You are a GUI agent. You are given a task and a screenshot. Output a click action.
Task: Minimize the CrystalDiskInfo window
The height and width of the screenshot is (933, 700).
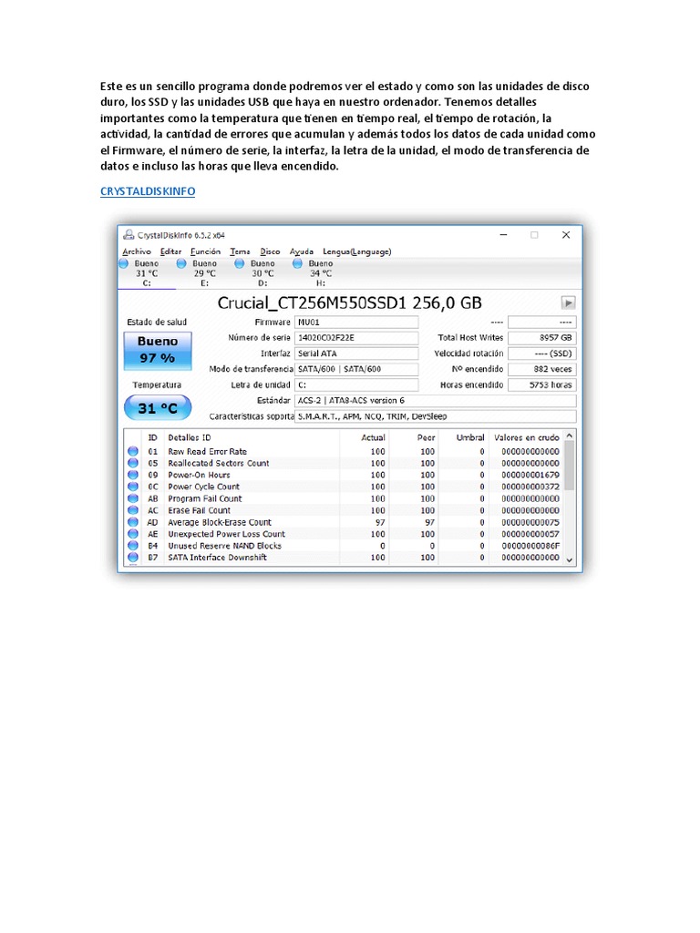click(503, 235)
